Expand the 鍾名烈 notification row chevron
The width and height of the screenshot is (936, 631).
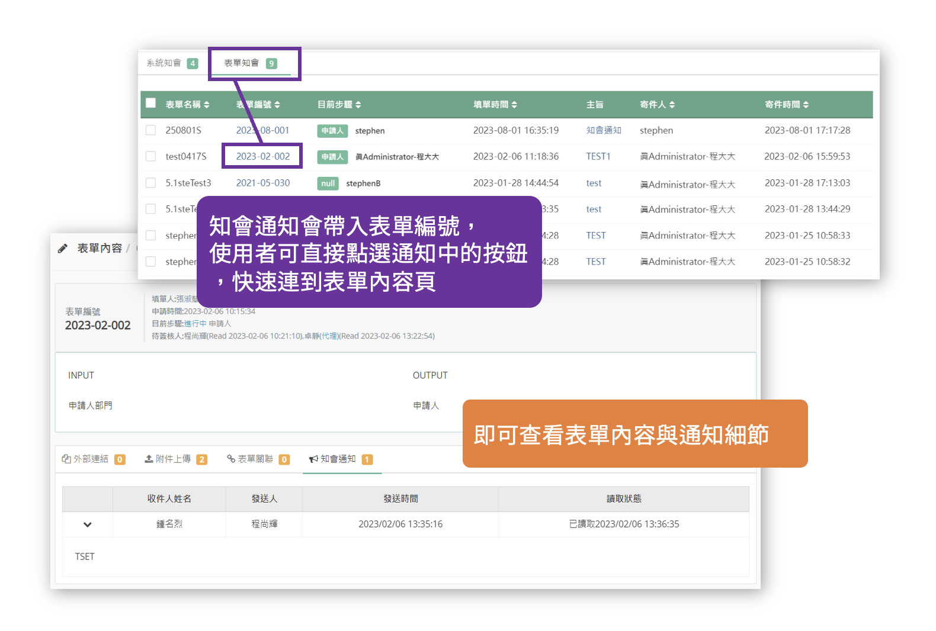point(88,524)
